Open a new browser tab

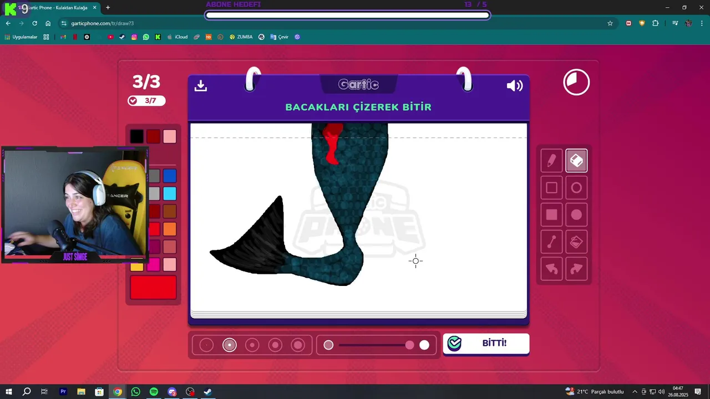click(108, 8)
